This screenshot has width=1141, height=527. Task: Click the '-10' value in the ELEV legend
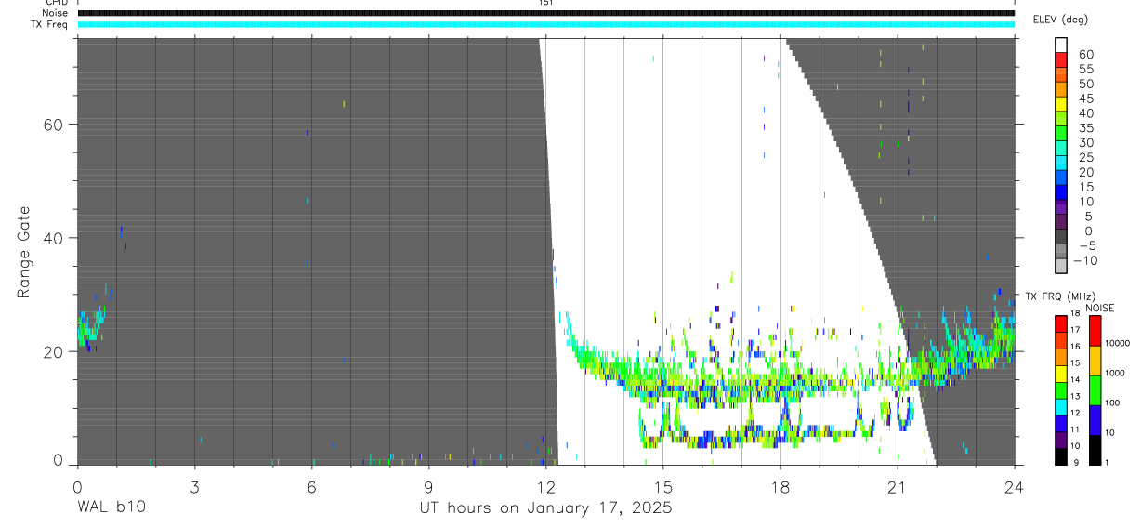[x=1086, y=260]
